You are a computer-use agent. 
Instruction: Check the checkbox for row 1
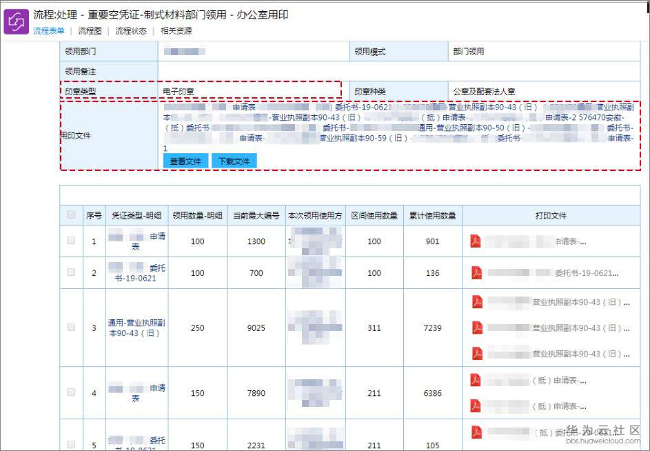(x=71, y=240)
